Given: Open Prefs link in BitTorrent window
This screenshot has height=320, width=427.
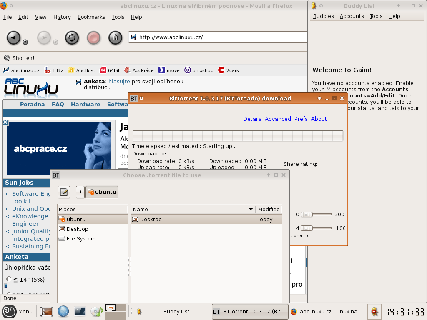Looking at the screenshot, I should (301, 119).
